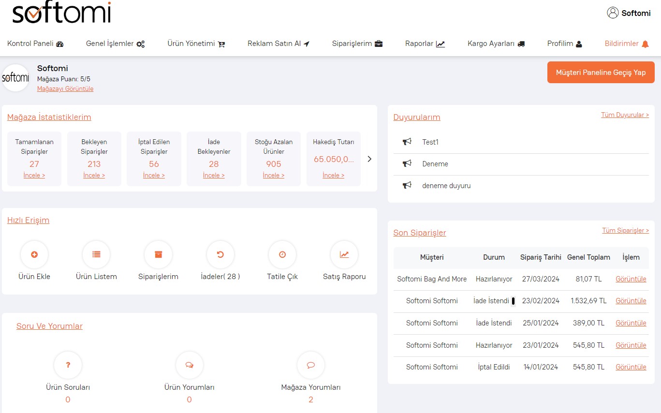661x413 pixels.
Task: Open the Tüm Siparişler link
Action: coord(625,231)
